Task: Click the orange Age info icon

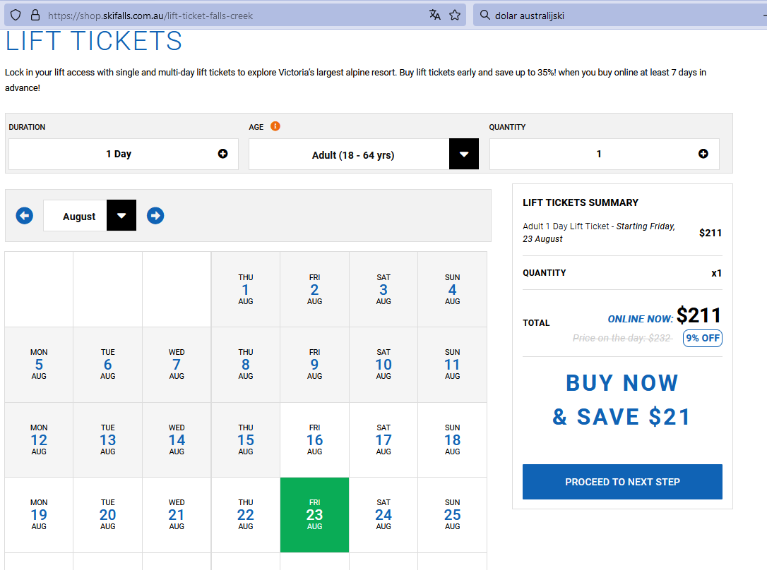Action: tap(275, 126)
